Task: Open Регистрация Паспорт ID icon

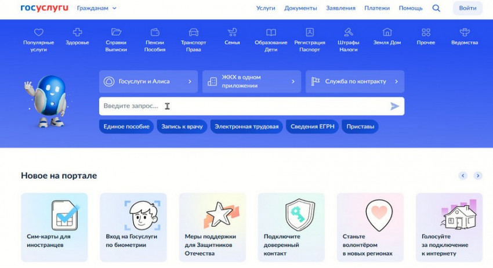Action: tap(310, 32)
